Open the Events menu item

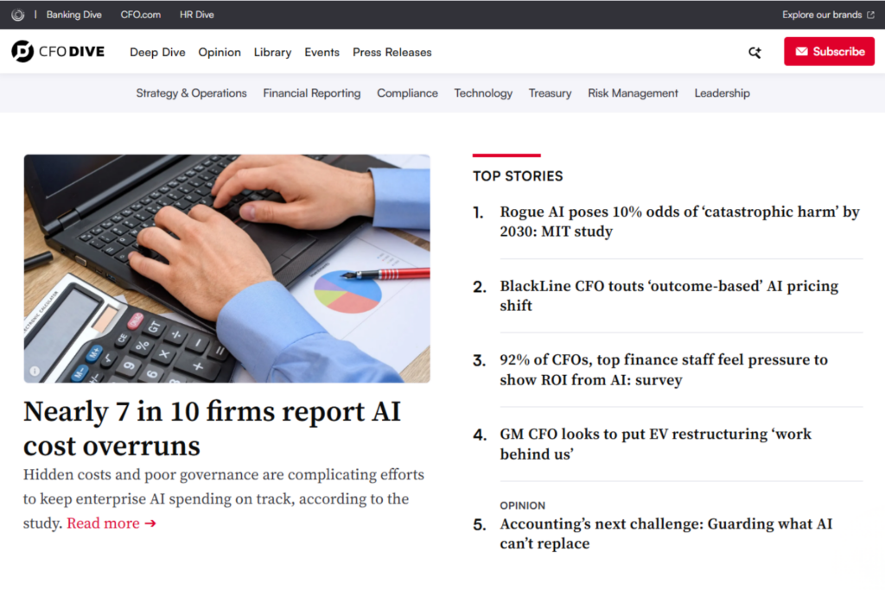coord(322,52)
